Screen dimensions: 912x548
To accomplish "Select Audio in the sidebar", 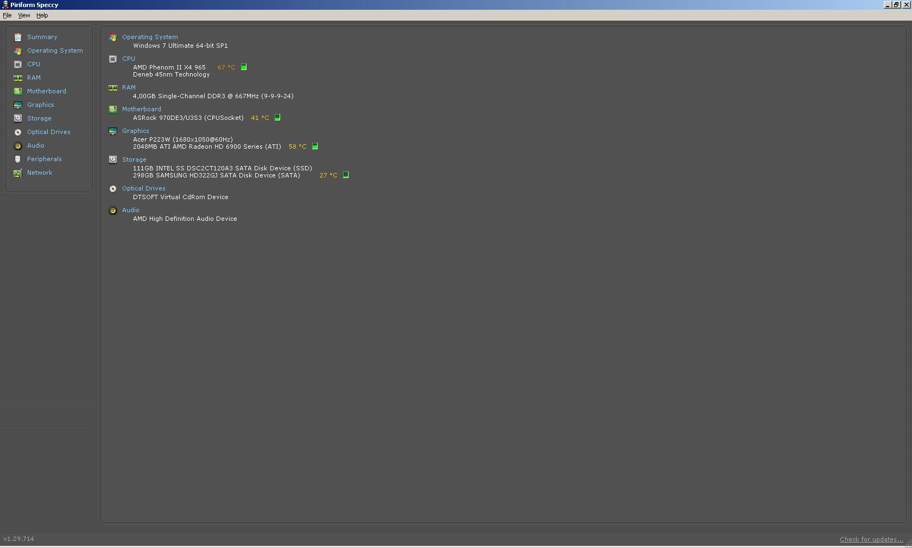I will click(x=36, y=146).
